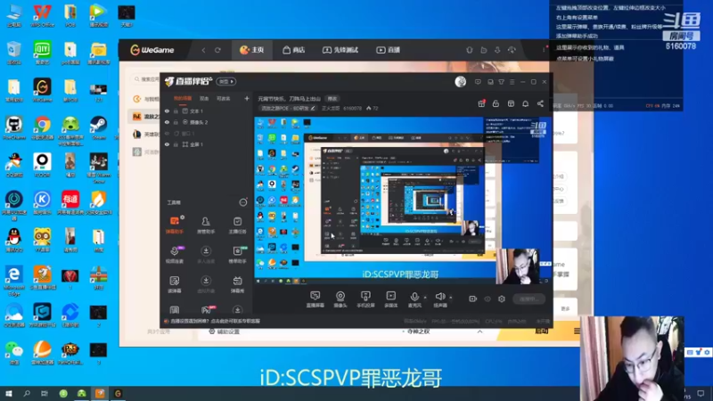Collapse the WeGame bottom panel chevron
Screen dimensions: 713x401
tap(479, 331)
